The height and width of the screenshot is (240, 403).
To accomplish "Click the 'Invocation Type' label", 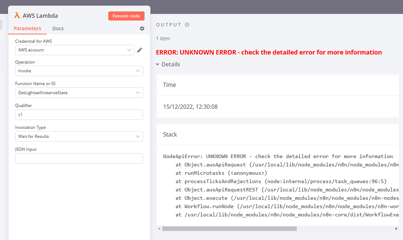I will [x=30, y=127].
